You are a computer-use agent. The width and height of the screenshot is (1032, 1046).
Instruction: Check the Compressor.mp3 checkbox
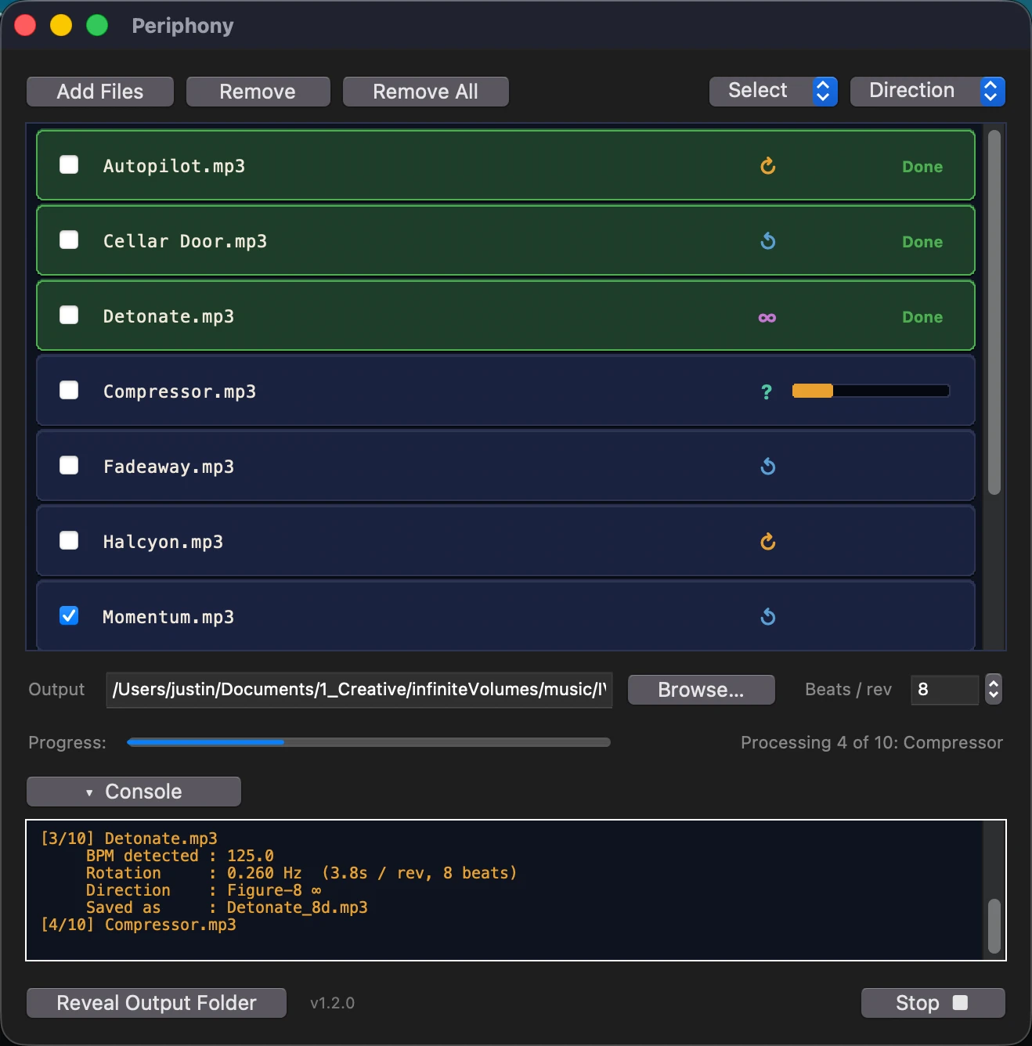69,390
